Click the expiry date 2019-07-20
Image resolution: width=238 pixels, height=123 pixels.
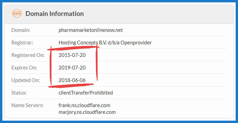[x=72, y=68]
